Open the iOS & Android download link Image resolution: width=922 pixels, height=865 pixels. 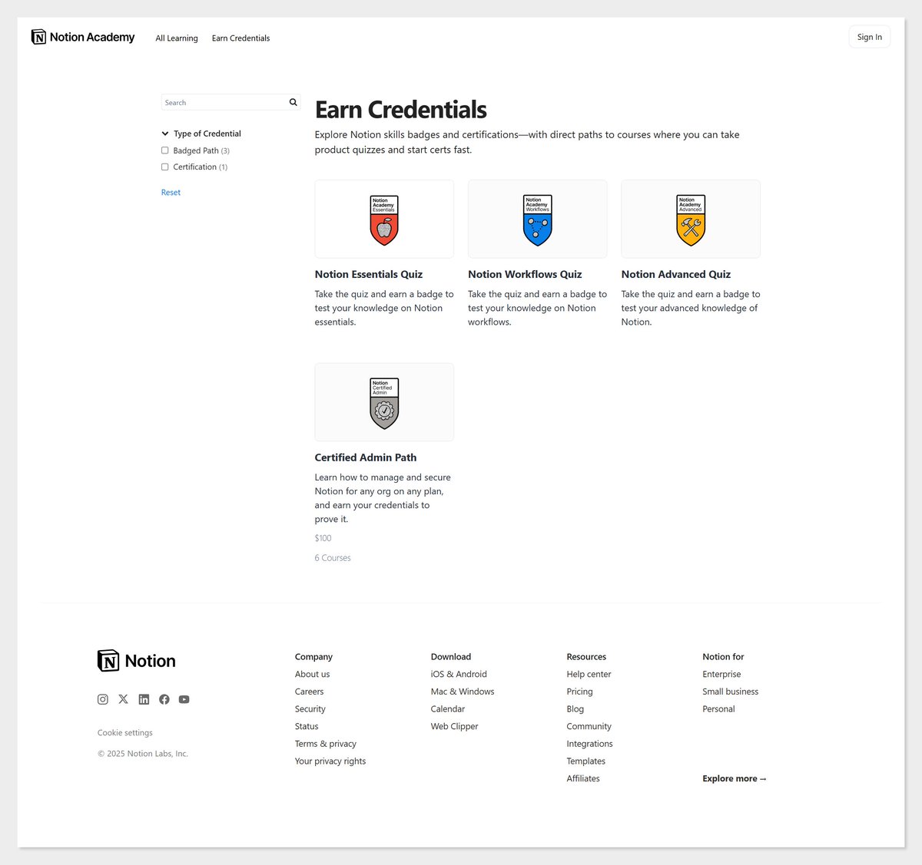pos(459,674)
